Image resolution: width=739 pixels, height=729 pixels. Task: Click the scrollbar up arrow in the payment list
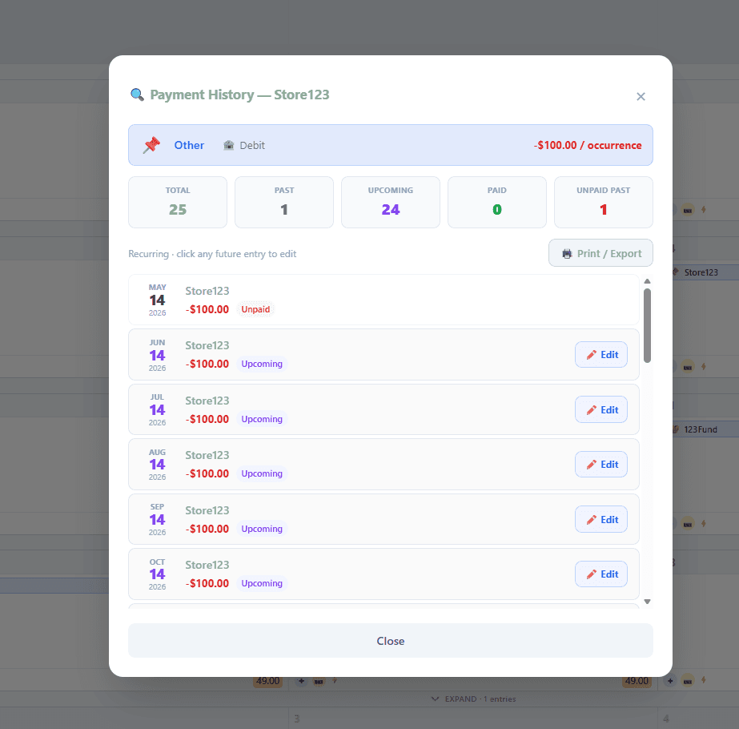click(x=647, y=281)
